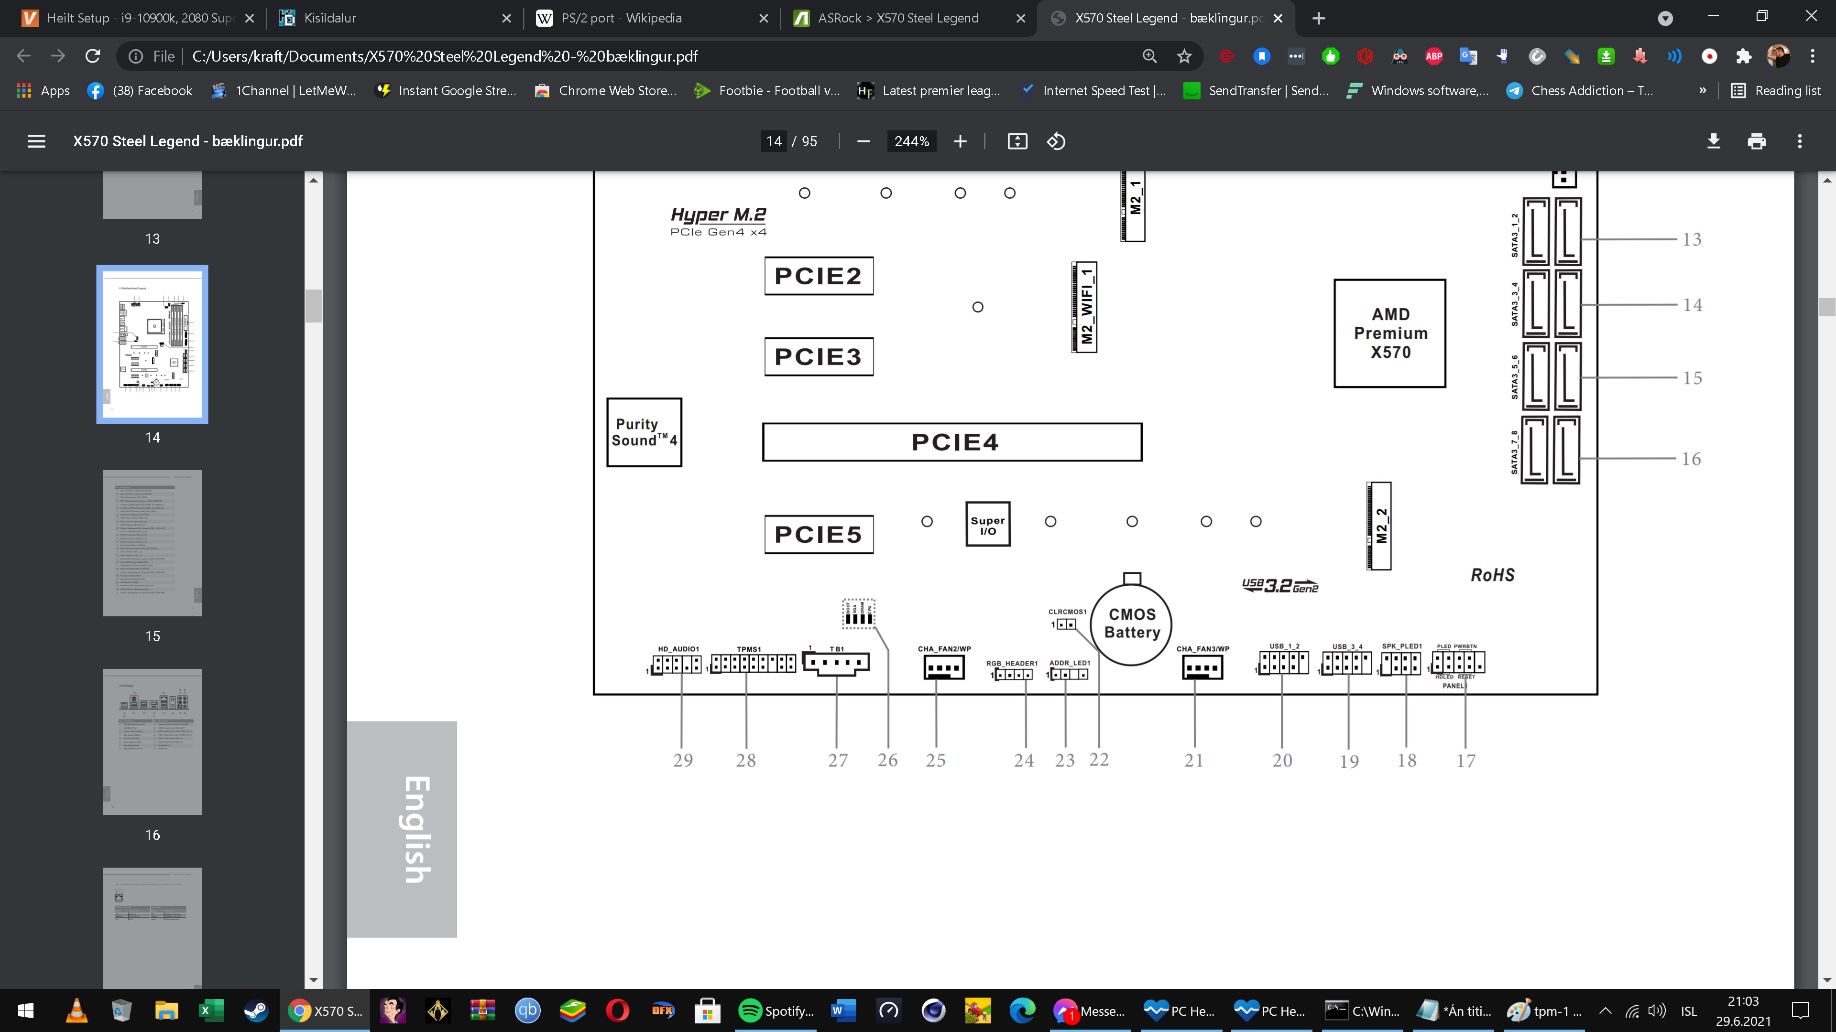1836x1032 pixels.
Task: Zoom in on the PDF page
Action: pos(960,141)
